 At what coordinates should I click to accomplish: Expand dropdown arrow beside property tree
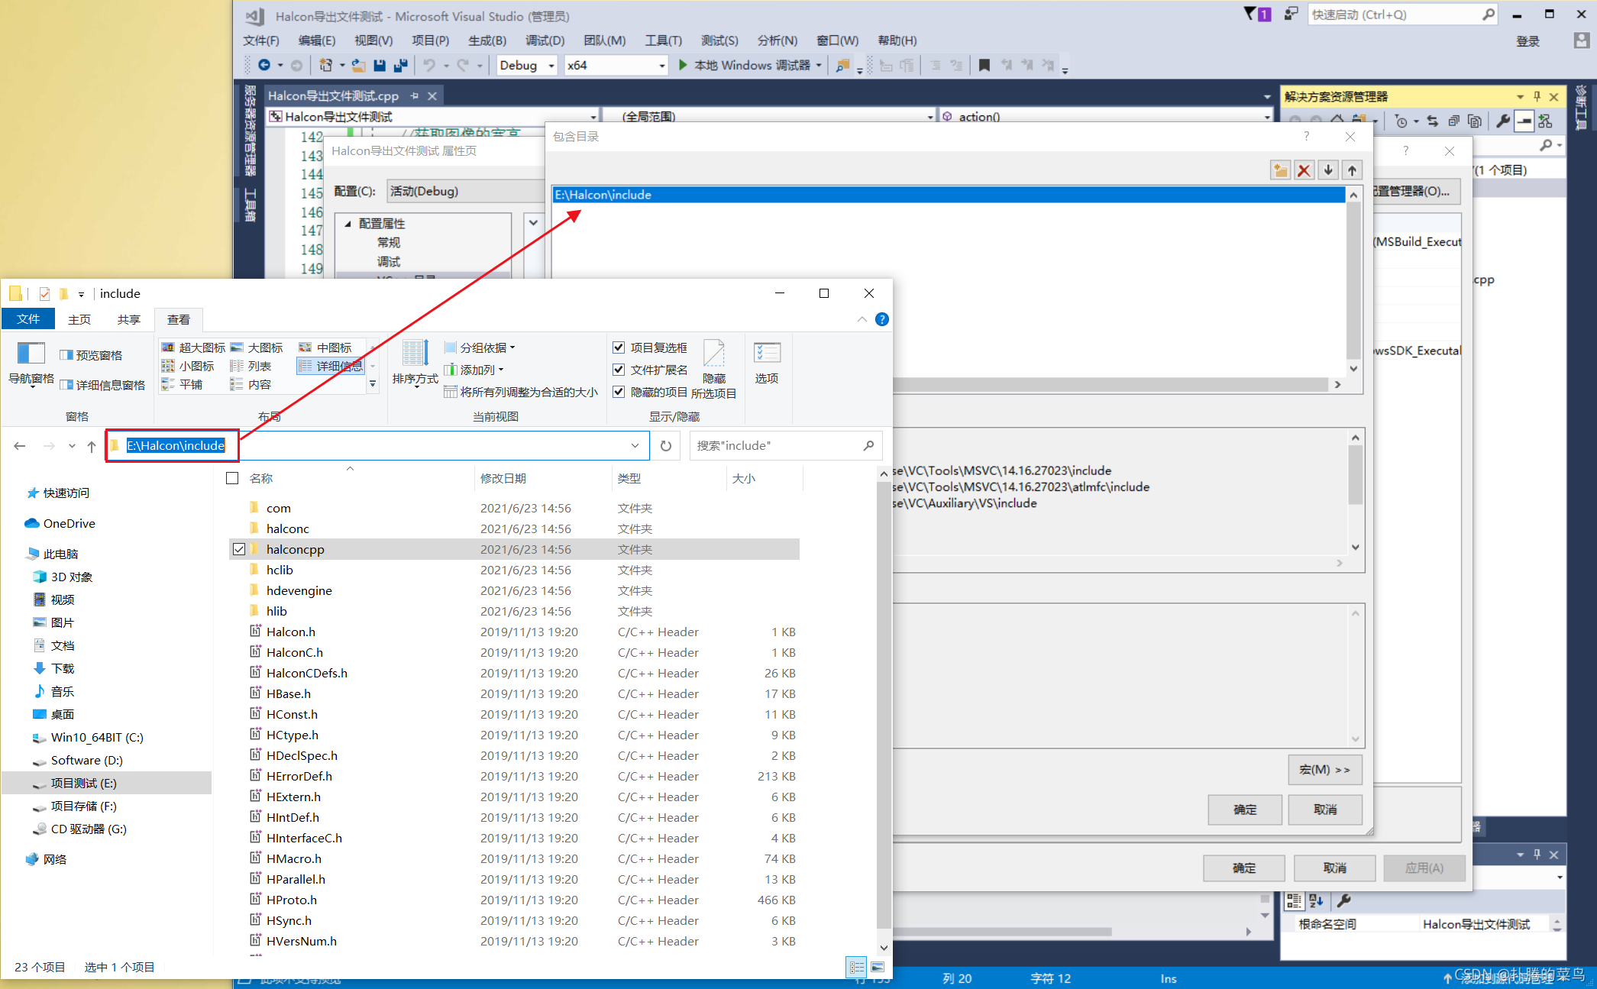coord(533,223)
